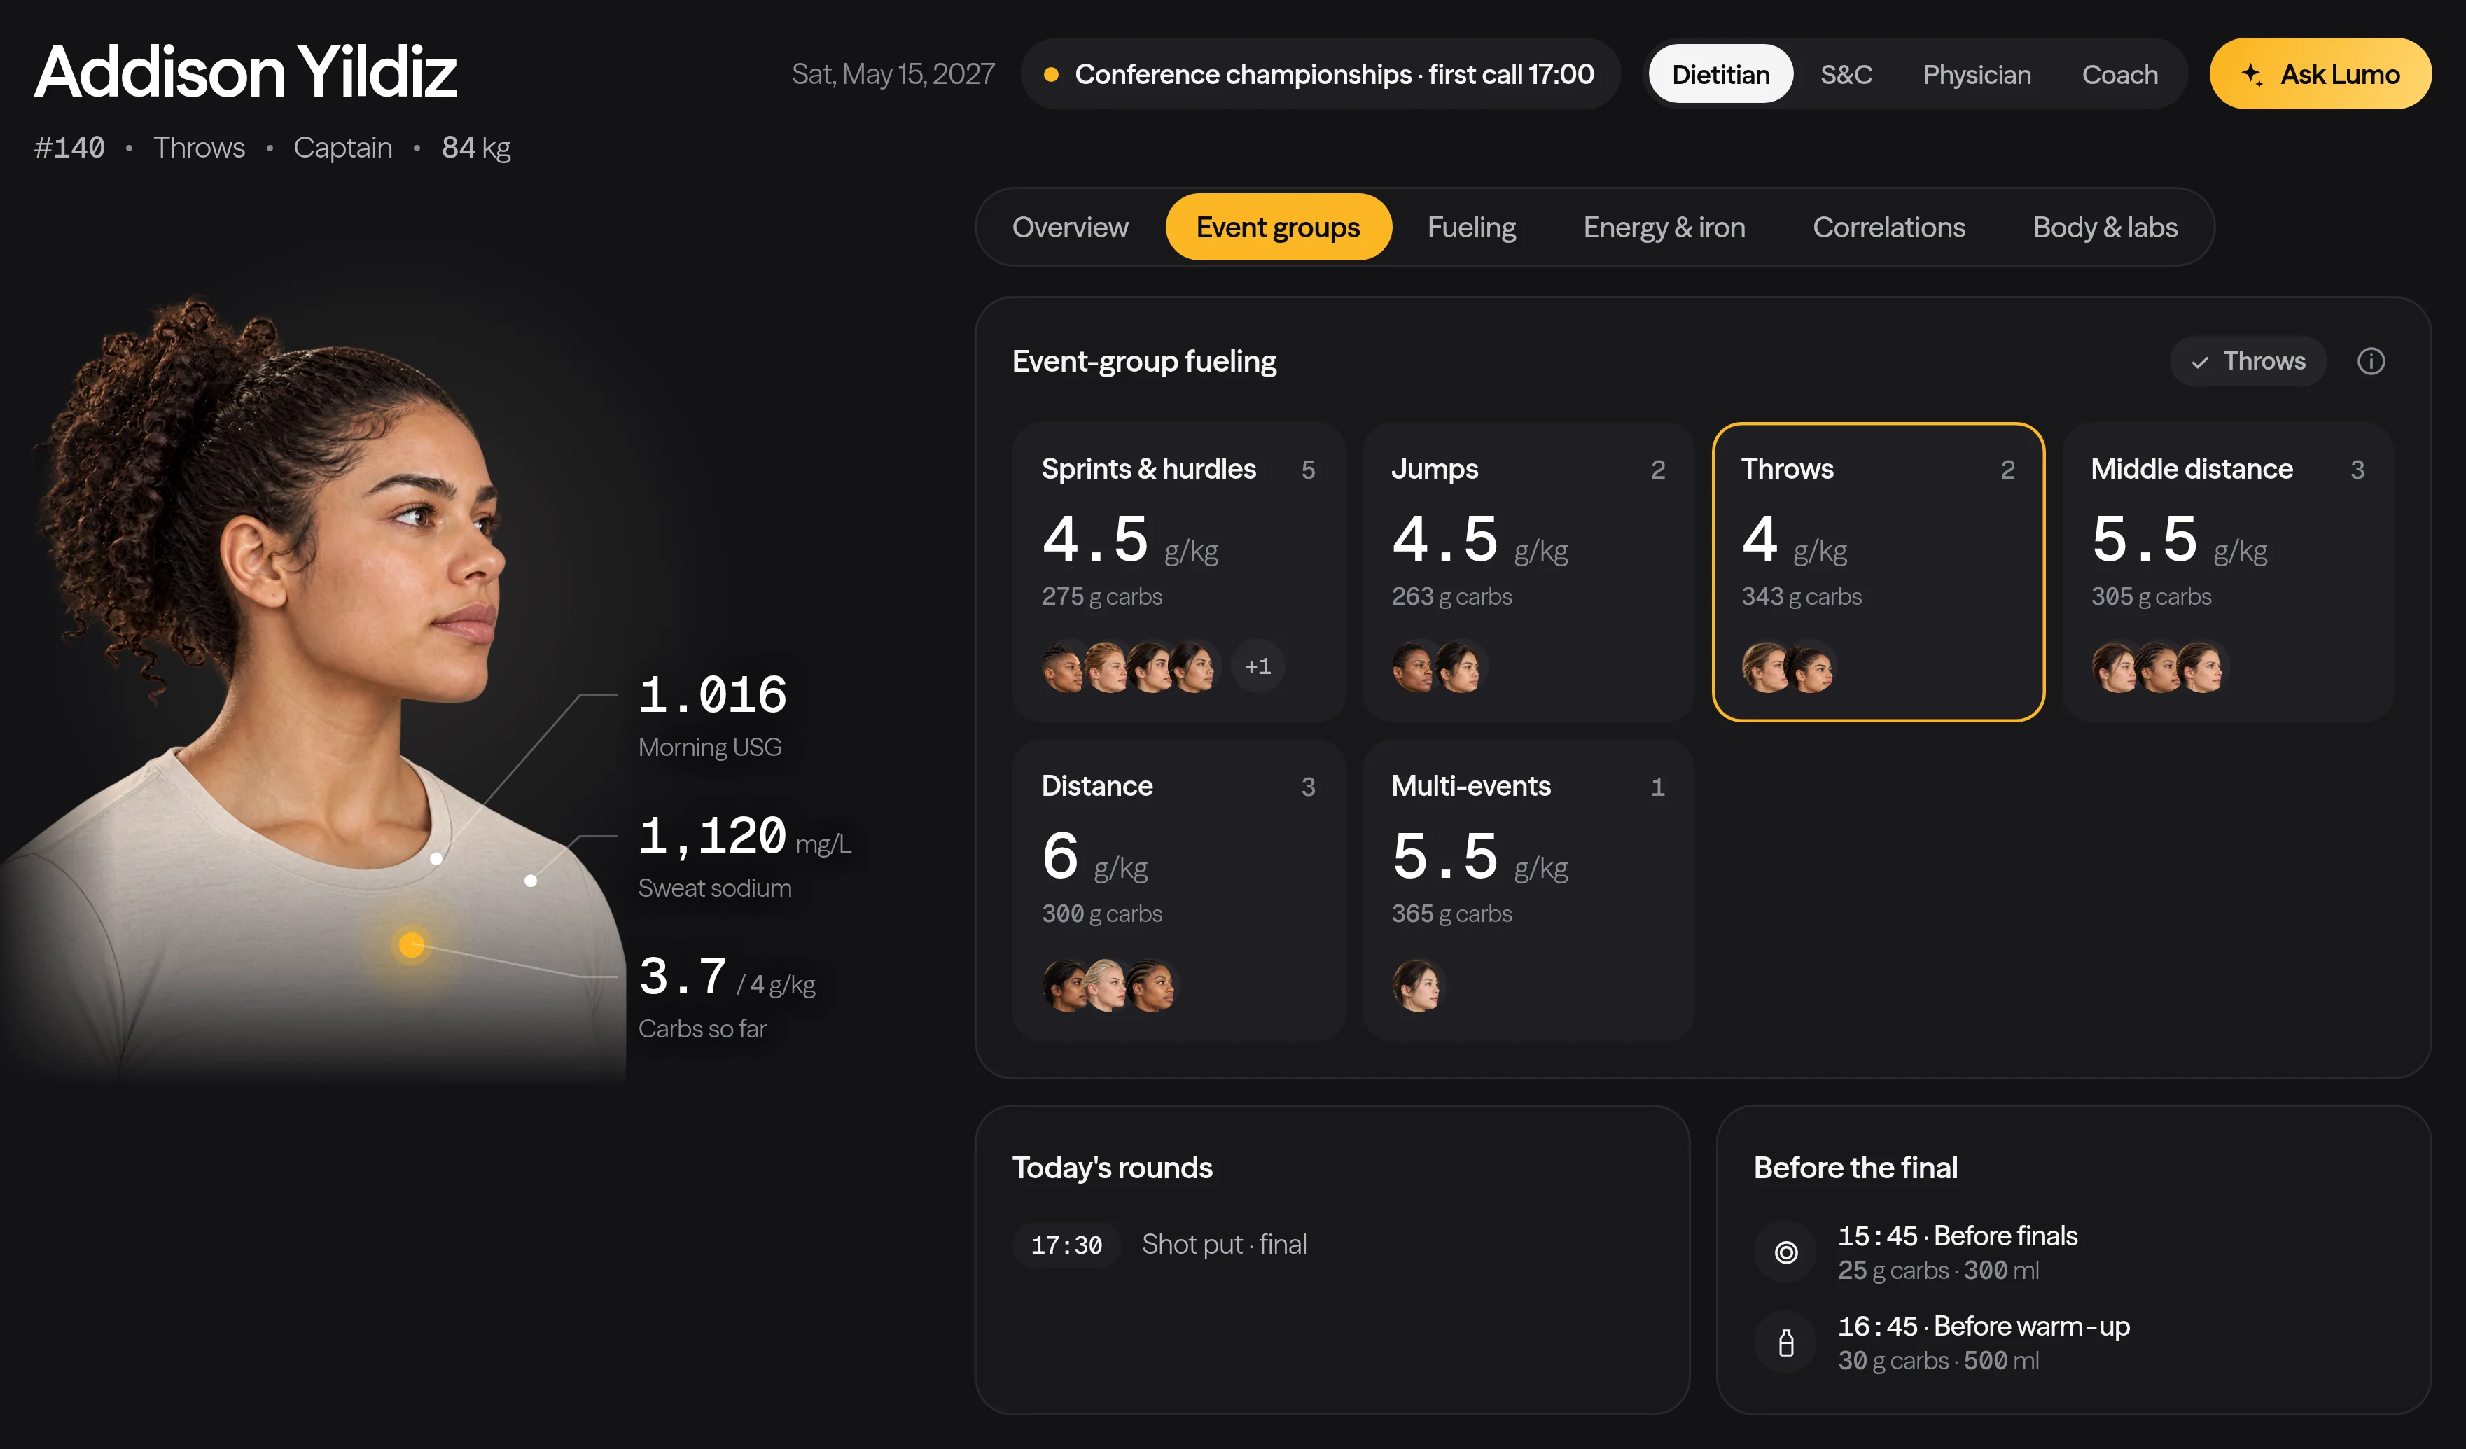Switch role to Dietitian
The height and width of the screenshot is (1449, 2466).
click(x=1720, y=74)
